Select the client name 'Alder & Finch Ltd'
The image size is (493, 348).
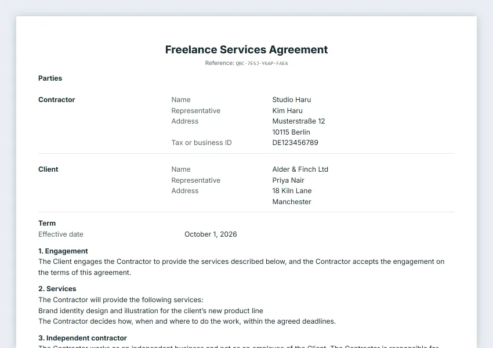(300, 169)
